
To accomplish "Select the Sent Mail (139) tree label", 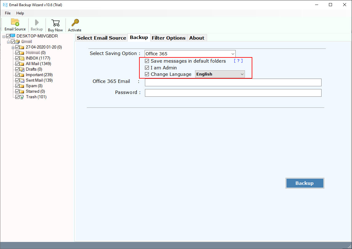I will [x=39, y=80].
